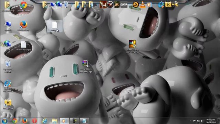This screenshot has height=124, width=220.
Task: Select the Red network desktop icon
Action: [8, 45]
